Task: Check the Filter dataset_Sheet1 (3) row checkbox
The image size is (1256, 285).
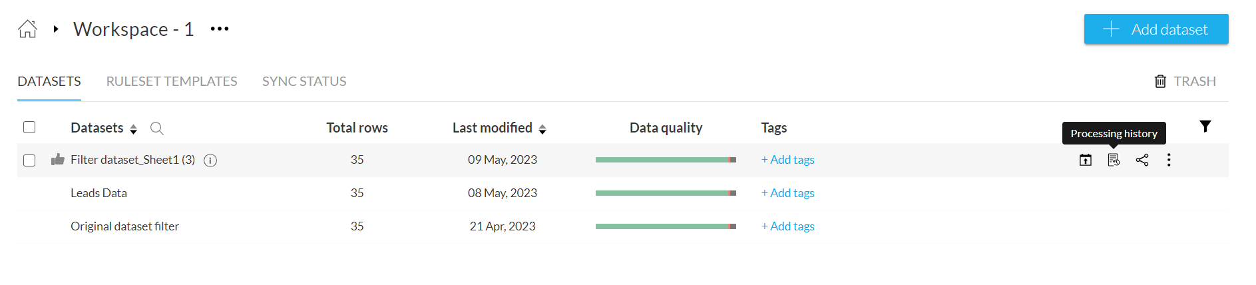Action: click(x=29, y=160)
